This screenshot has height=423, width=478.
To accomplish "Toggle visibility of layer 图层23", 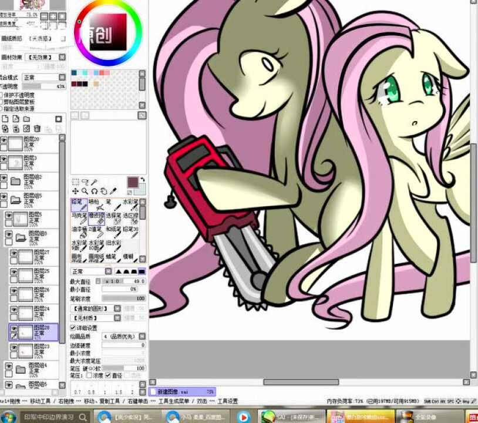I will 14,347.
